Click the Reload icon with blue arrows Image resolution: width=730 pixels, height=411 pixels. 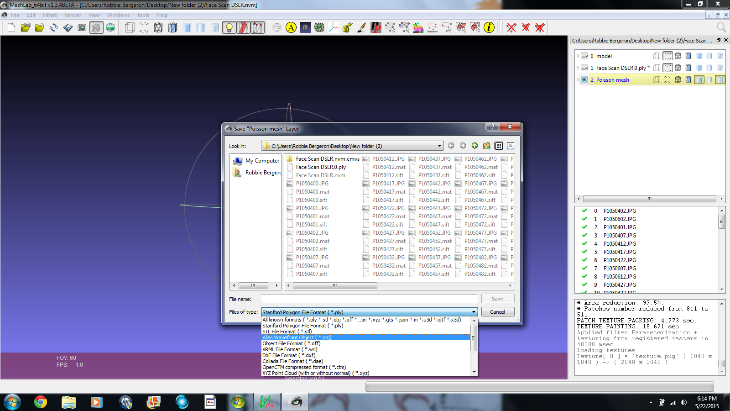tap(54, 28)
